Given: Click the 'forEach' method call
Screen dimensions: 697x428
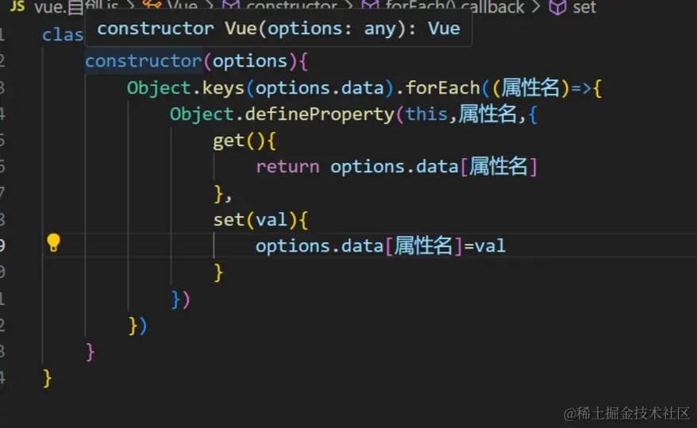Looking at the screenshot, I should pyautogui.click(x=443, y=88).
